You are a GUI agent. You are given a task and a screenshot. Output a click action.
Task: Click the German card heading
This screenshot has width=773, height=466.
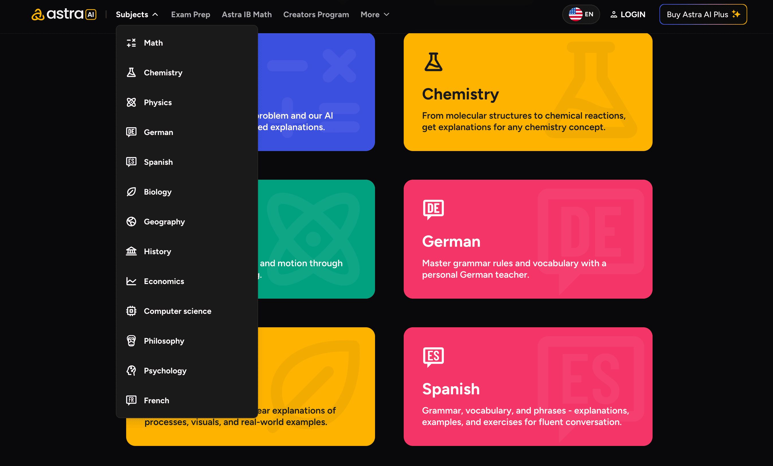point(451,242)
